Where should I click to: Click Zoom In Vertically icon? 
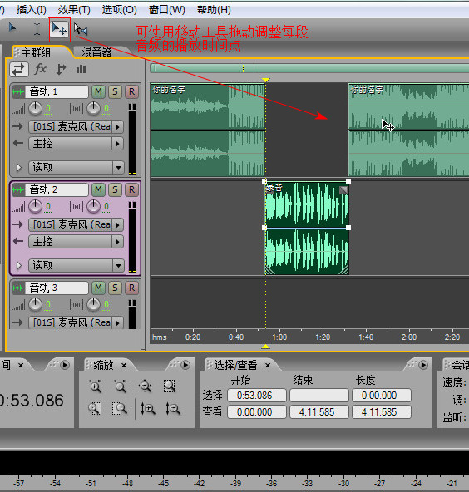147,409
